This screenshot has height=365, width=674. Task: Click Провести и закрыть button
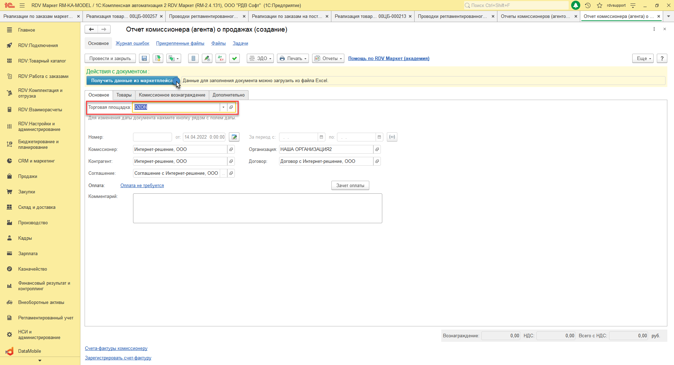coord(110,59)
